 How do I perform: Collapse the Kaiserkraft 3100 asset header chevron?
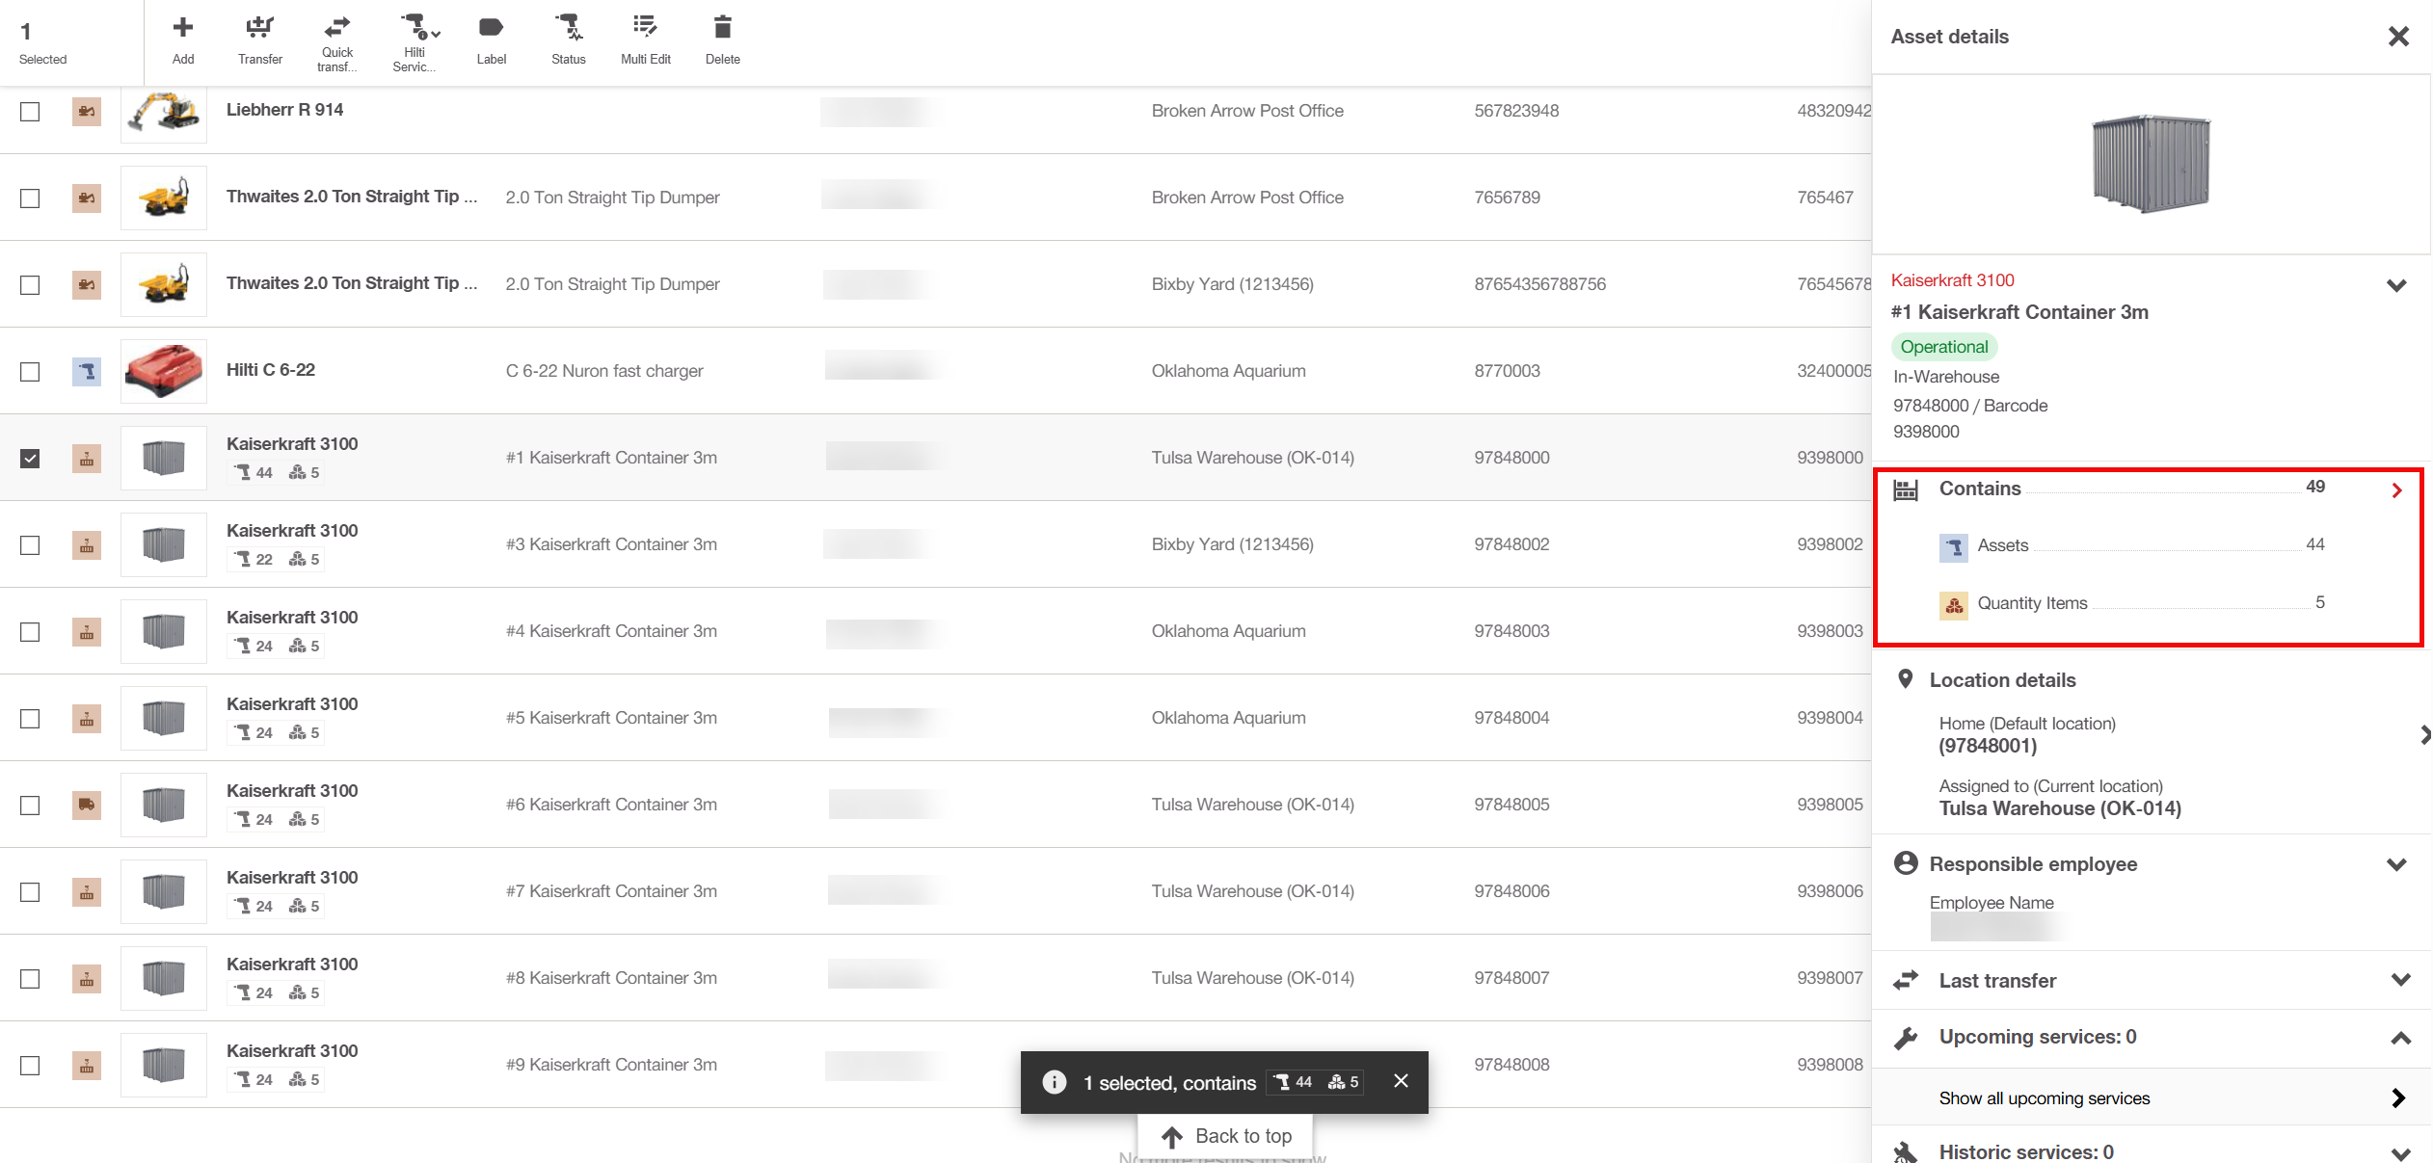[x=2396, y=285]
